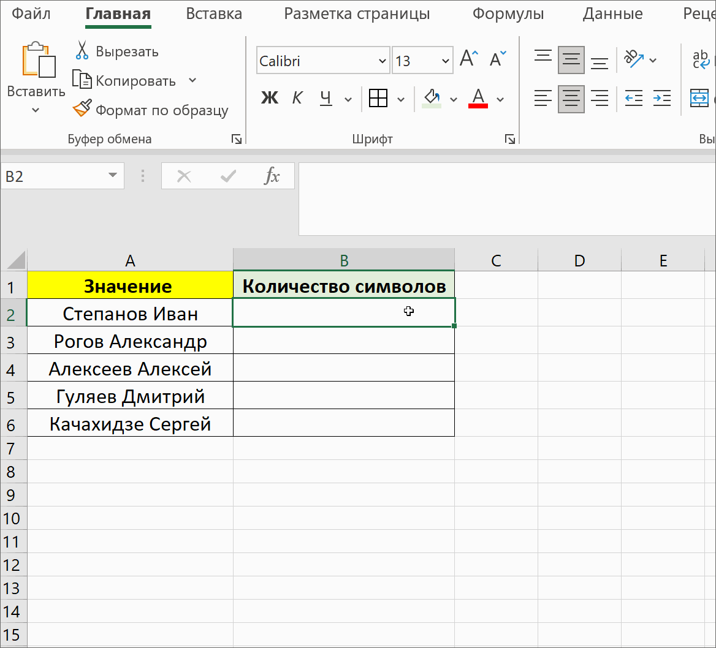Screen dimensions: 716x648
Task: Click the confirm checkmark in formula bar
Action: (228, 176)
